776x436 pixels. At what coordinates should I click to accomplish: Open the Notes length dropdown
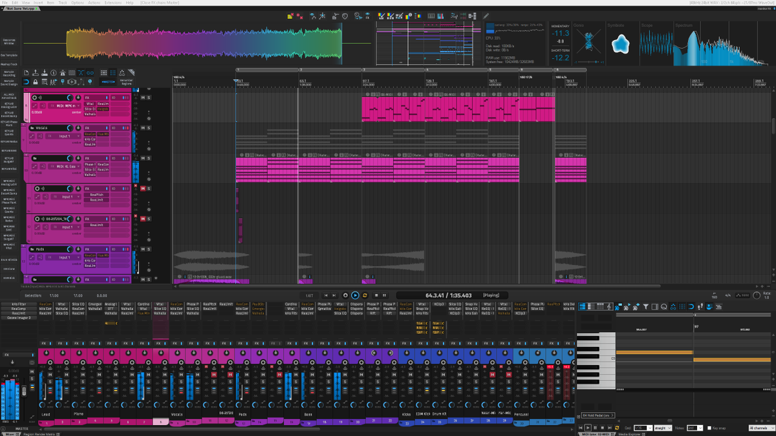(x=695, y=428)
